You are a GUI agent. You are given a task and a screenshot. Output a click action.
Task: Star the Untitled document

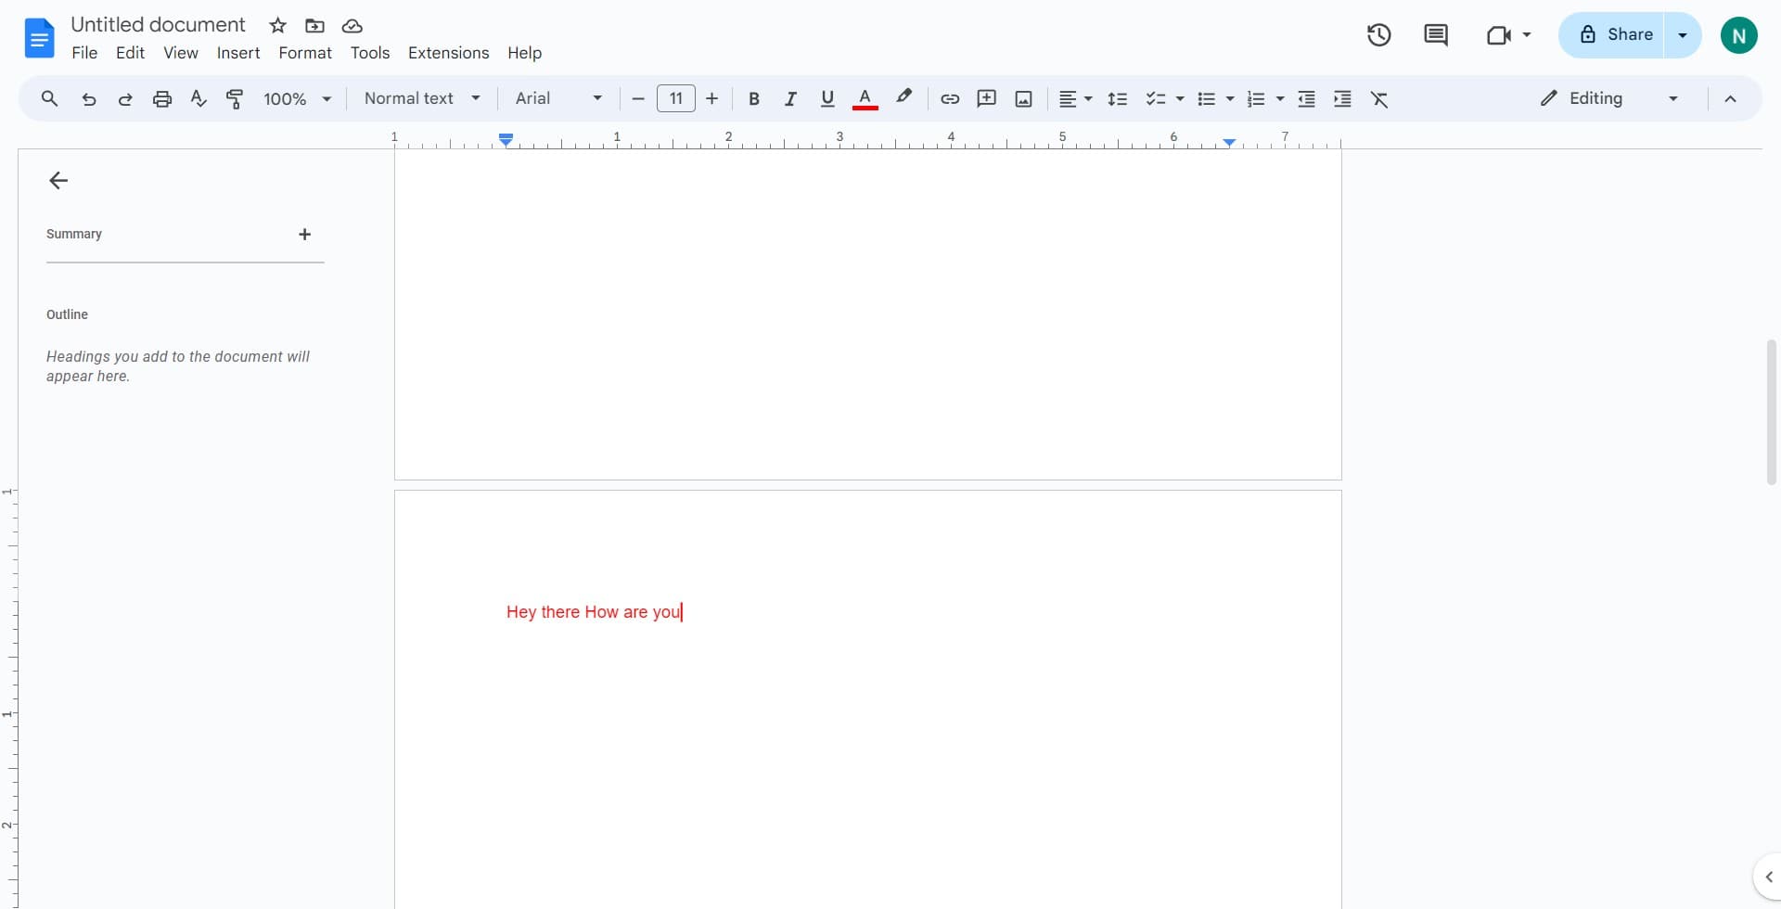tap(276, 25)
